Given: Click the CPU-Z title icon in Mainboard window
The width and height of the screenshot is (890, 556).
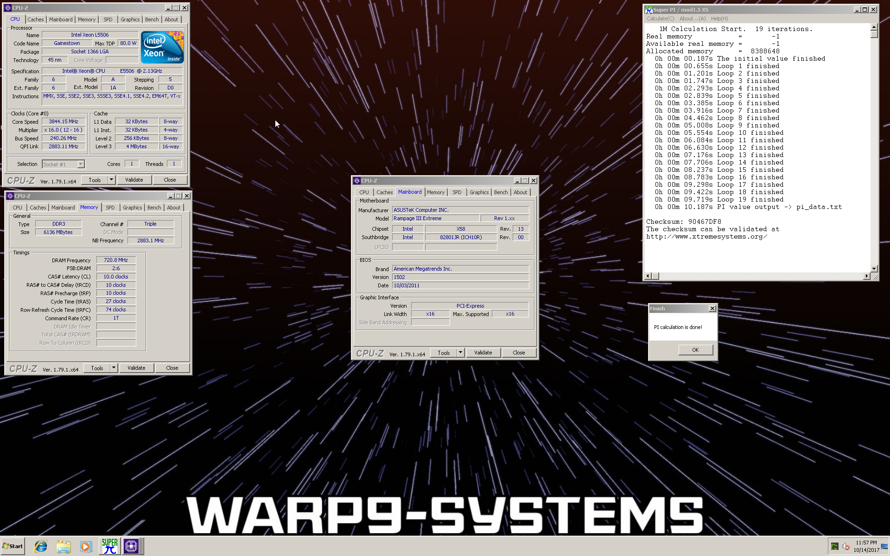Looking at the screenshot, I should click(x=357, y=181).
